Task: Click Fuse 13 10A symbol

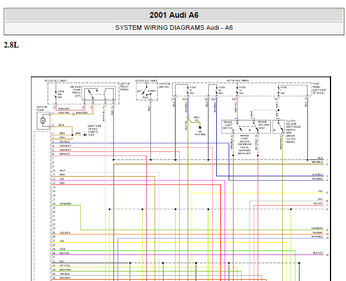Action: [237, 91]
